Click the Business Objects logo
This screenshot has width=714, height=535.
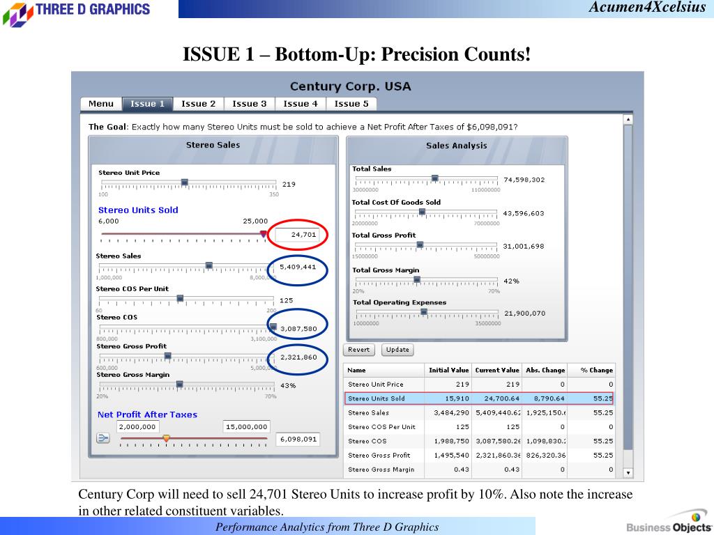[669, 522]
